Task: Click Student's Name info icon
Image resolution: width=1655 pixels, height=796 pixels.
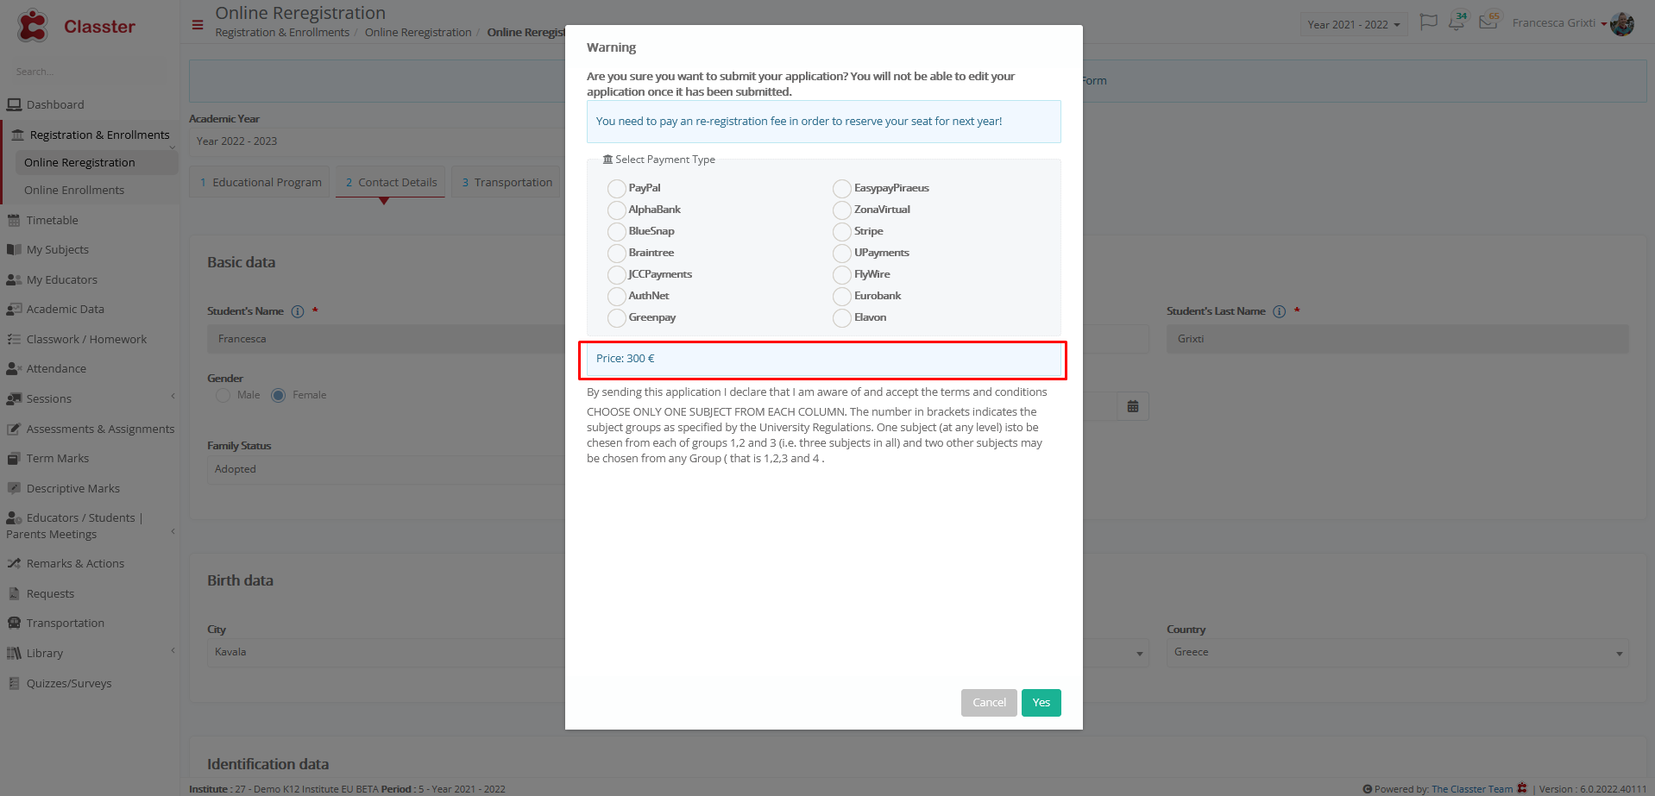Action: 298,311
